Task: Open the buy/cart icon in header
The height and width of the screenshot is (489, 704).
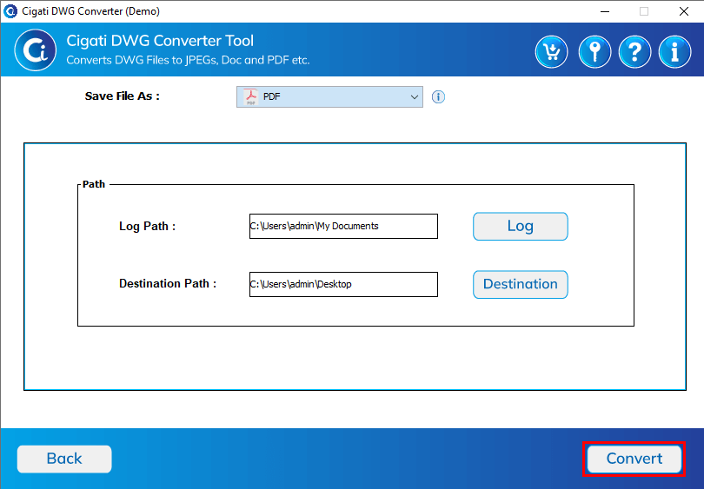Action: (x=551, y=52)
